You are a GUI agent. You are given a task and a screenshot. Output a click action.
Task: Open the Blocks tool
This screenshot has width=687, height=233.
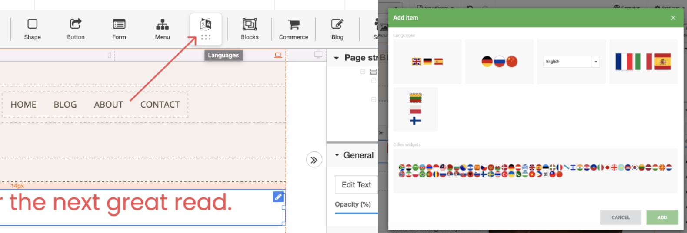(x=250, y=29)
